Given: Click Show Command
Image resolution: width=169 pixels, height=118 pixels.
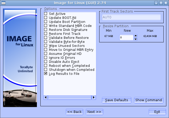Looking at the screenshot, I should [x=148, y=100].
